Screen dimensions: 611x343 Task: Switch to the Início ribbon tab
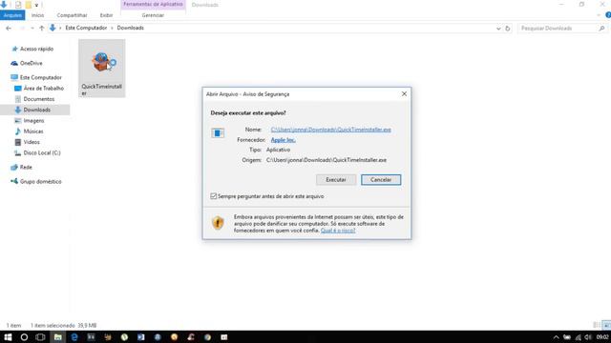point(37,15)
